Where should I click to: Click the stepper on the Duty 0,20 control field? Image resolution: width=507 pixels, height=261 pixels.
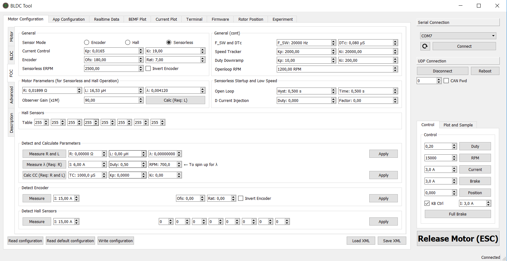click(454, 146)
